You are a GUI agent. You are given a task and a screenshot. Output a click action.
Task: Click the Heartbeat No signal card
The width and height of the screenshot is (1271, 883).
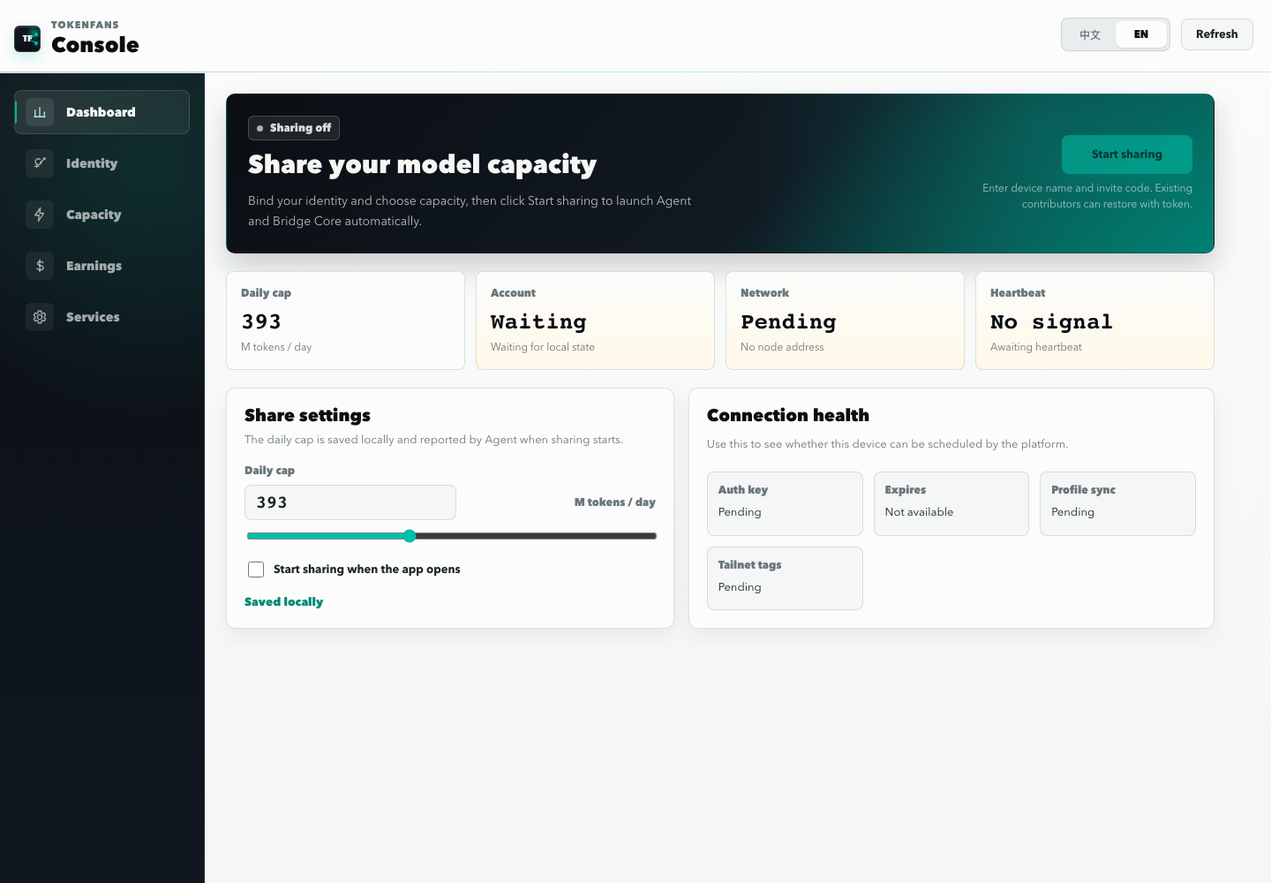tap(1094, 321)
